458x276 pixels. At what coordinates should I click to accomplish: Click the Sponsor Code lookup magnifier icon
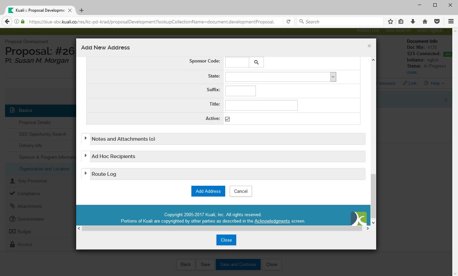click(256, 62)
